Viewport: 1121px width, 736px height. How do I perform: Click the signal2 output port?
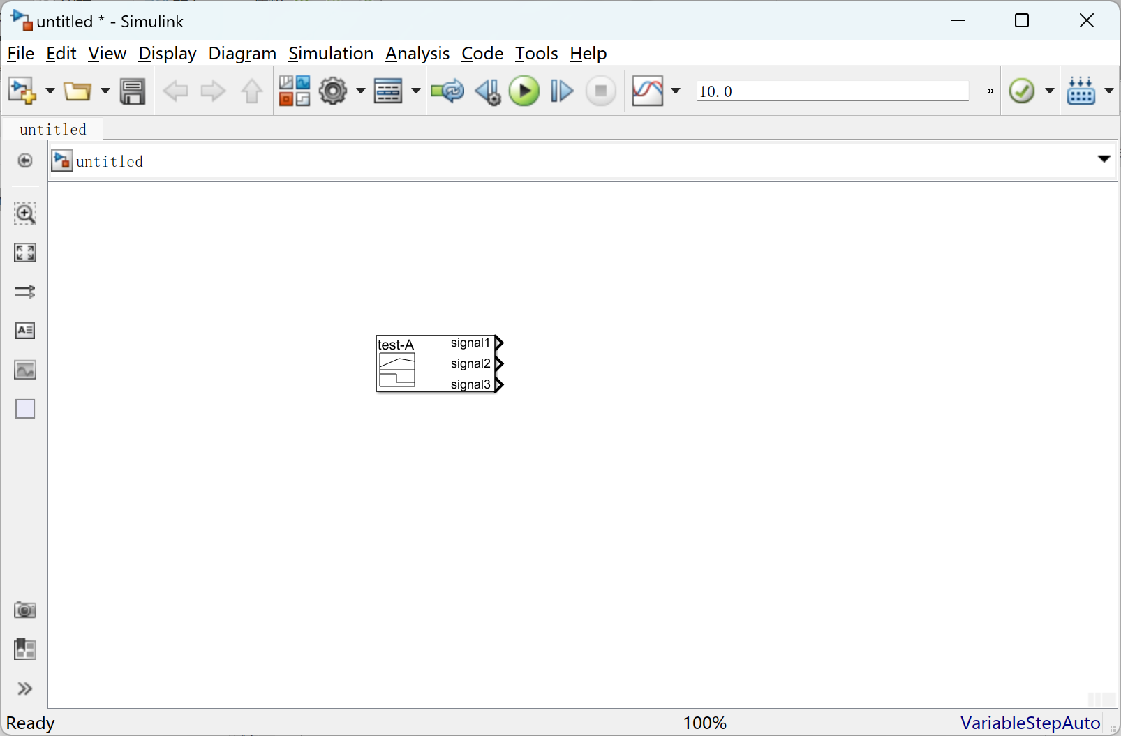(x=499, y=363)
